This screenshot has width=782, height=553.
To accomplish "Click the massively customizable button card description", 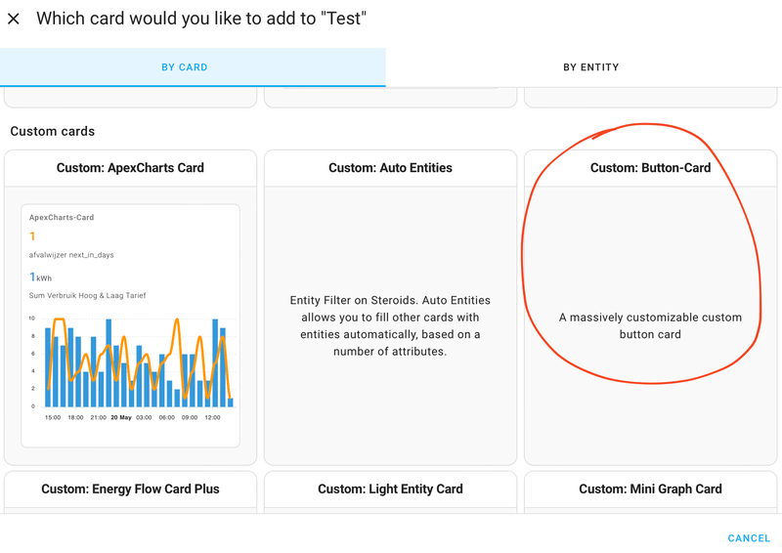I will (650, 325).
